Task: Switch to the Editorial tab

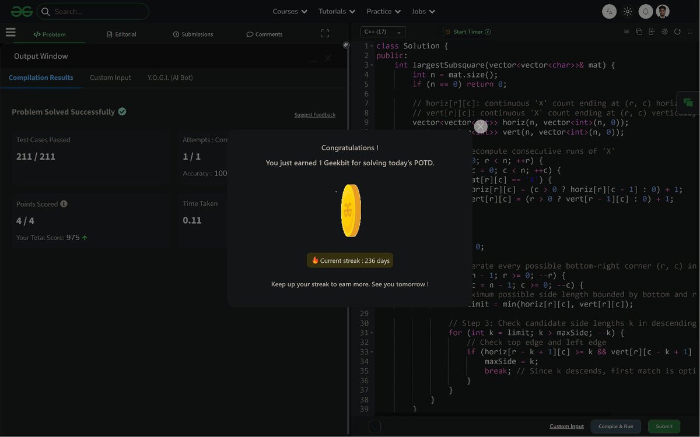Action: 121,34
